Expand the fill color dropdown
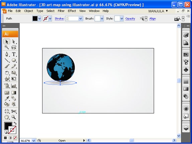The width and height of the screenshot is (192, 144). tap(39, 19)
